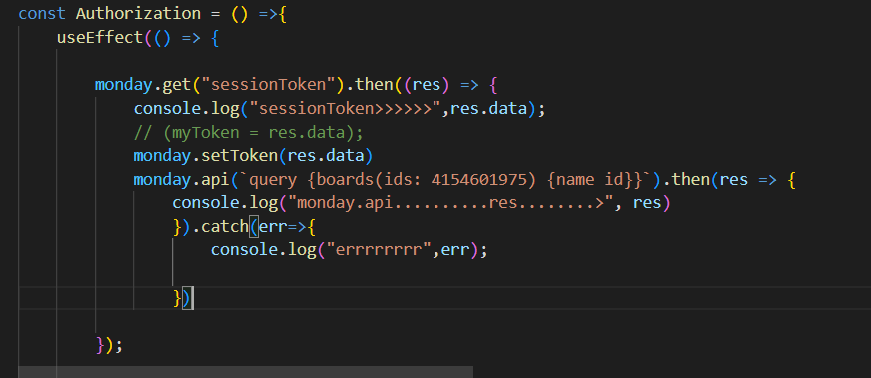Click the Authorization component name

point(138,13)
